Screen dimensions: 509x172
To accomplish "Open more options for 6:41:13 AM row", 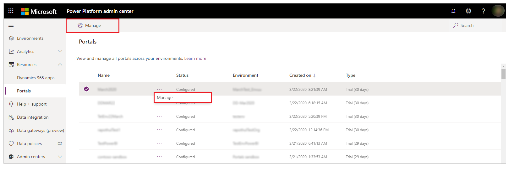I will (159, 143).
